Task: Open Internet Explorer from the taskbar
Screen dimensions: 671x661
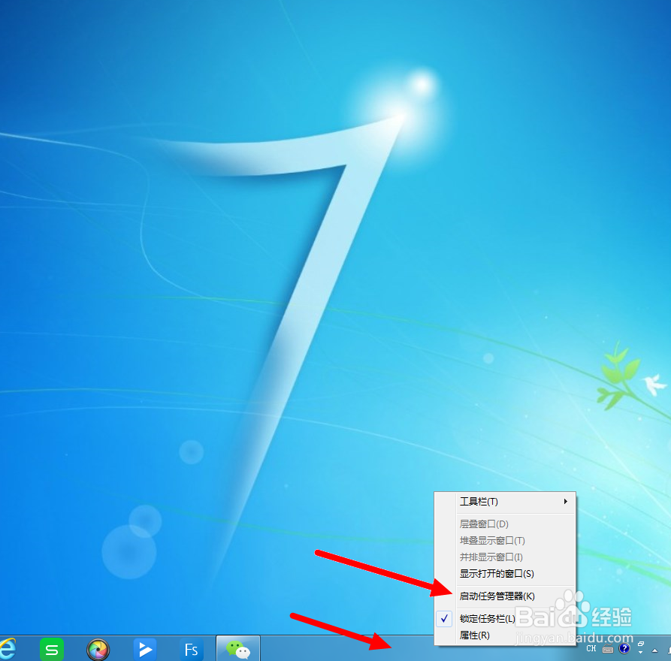Action: (8, 649)
